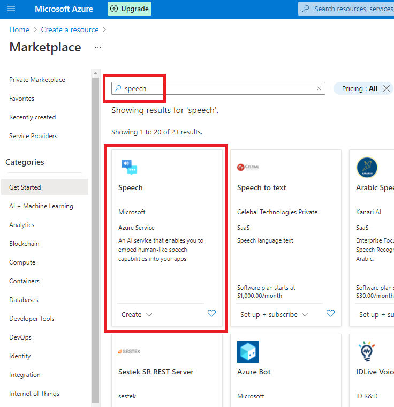This screenshot has width=394, height=407.
Task: Favorite the Speech service via heart icon
Action: point(211,314)
